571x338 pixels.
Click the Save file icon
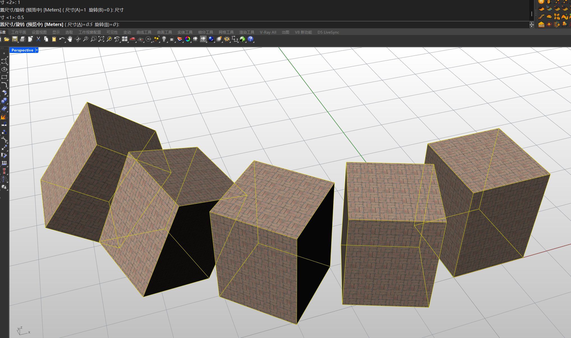[x=15, y=39]
